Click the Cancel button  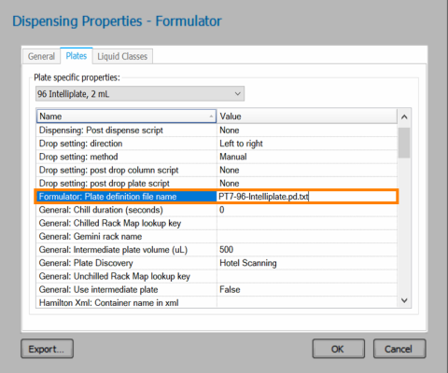[399, 349]
